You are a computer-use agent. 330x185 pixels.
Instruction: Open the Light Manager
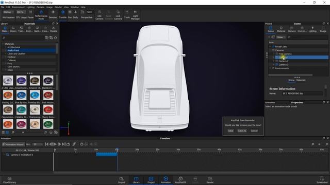point(135,15)
